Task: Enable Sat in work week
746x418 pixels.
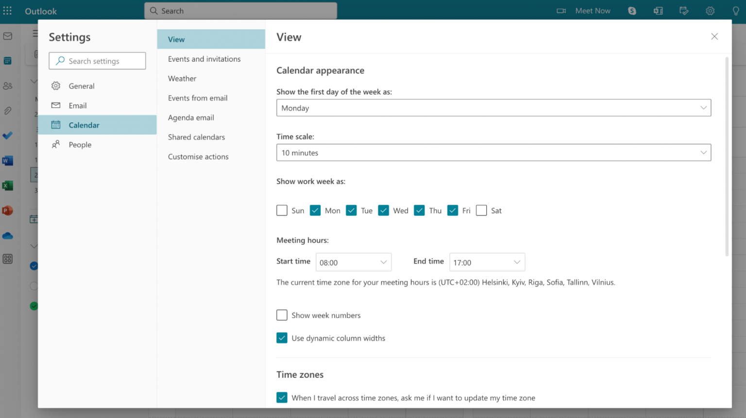Action: coord(481,210)
